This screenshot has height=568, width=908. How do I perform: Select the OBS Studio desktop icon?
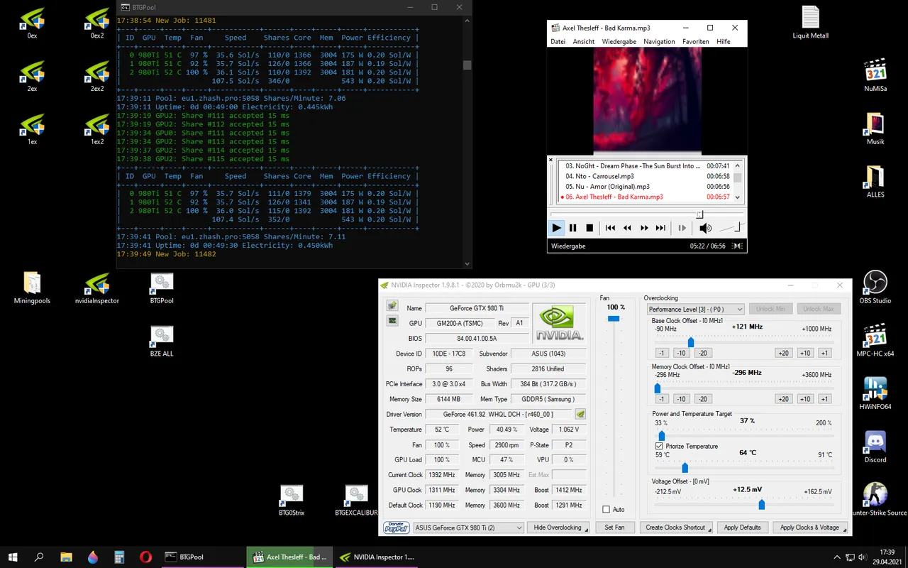click(875, 288)
